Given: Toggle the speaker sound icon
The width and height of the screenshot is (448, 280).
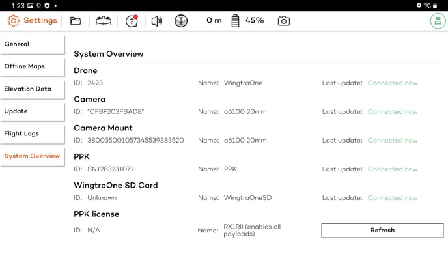Looking at the screenshot, I should click(x=156, y=21).
